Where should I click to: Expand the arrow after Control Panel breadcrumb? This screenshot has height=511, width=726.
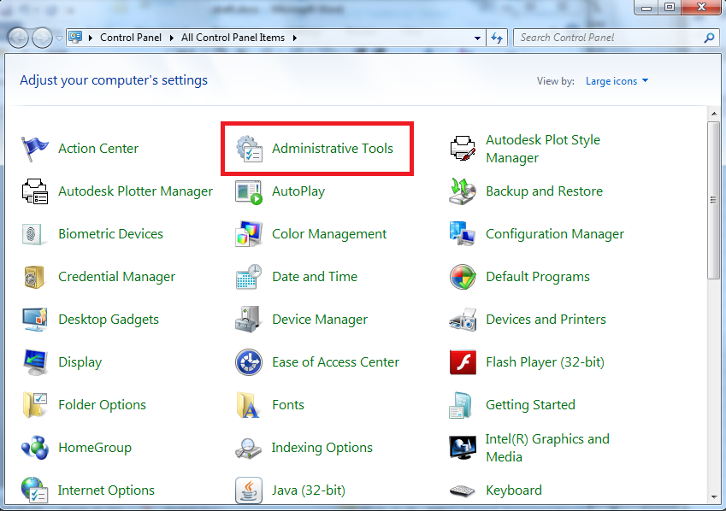172,38
